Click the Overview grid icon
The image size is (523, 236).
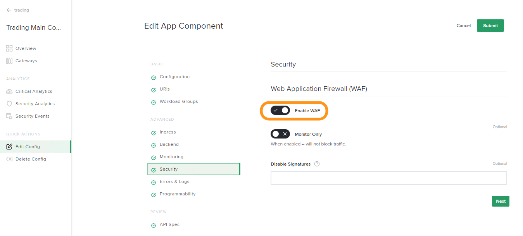coord(9,48)
